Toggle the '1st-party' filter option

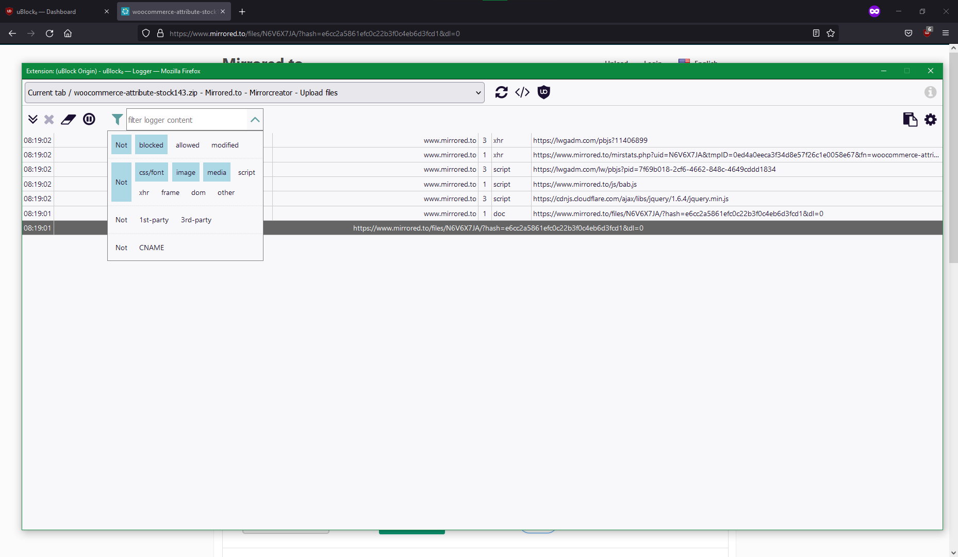click(154, 220)
